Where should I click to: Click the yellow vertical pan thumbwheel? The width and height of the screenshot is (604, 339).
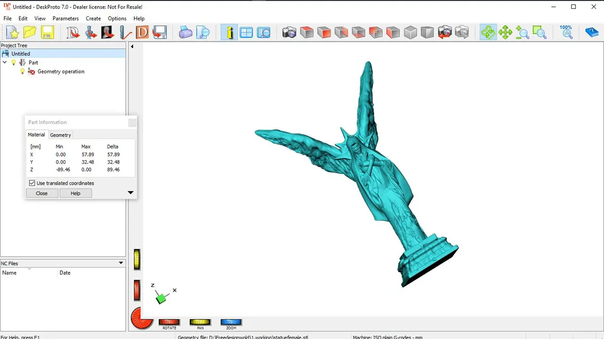[x=137, y=259]
